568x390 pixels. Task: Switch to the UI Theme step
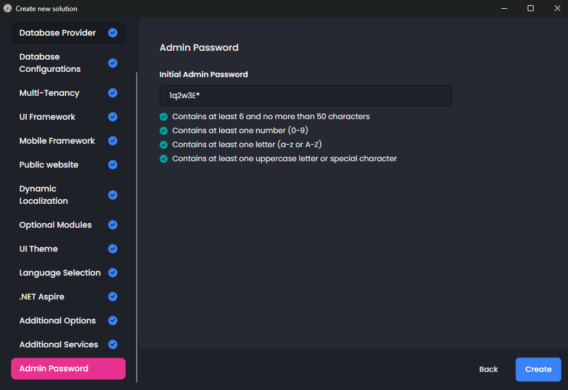tap(58, 249)
